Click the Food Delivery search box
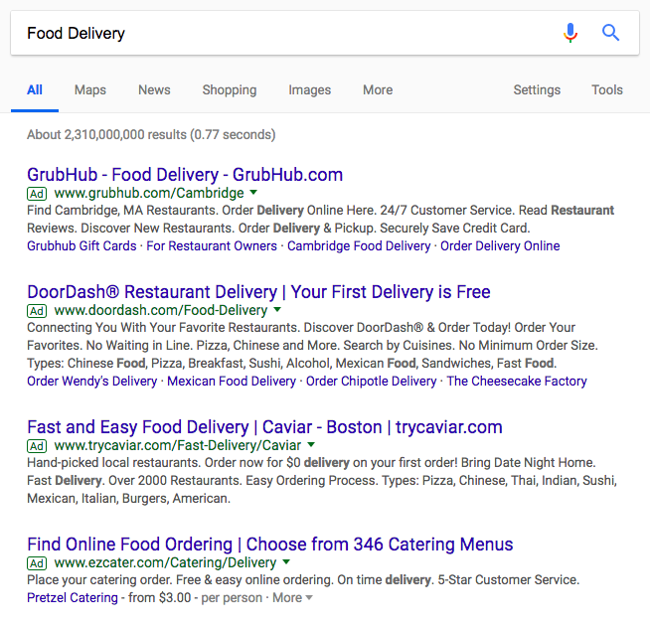Viewport: 650px width, 626px height. click(x=278, y=34)
